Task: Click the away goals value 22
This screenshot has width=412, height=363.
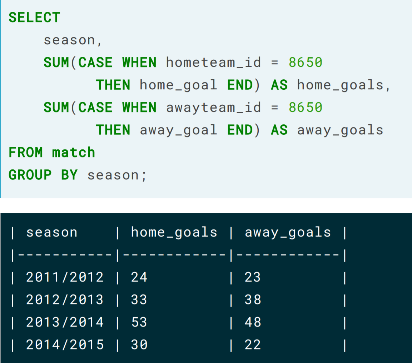Action: click(x=253, y=345)
